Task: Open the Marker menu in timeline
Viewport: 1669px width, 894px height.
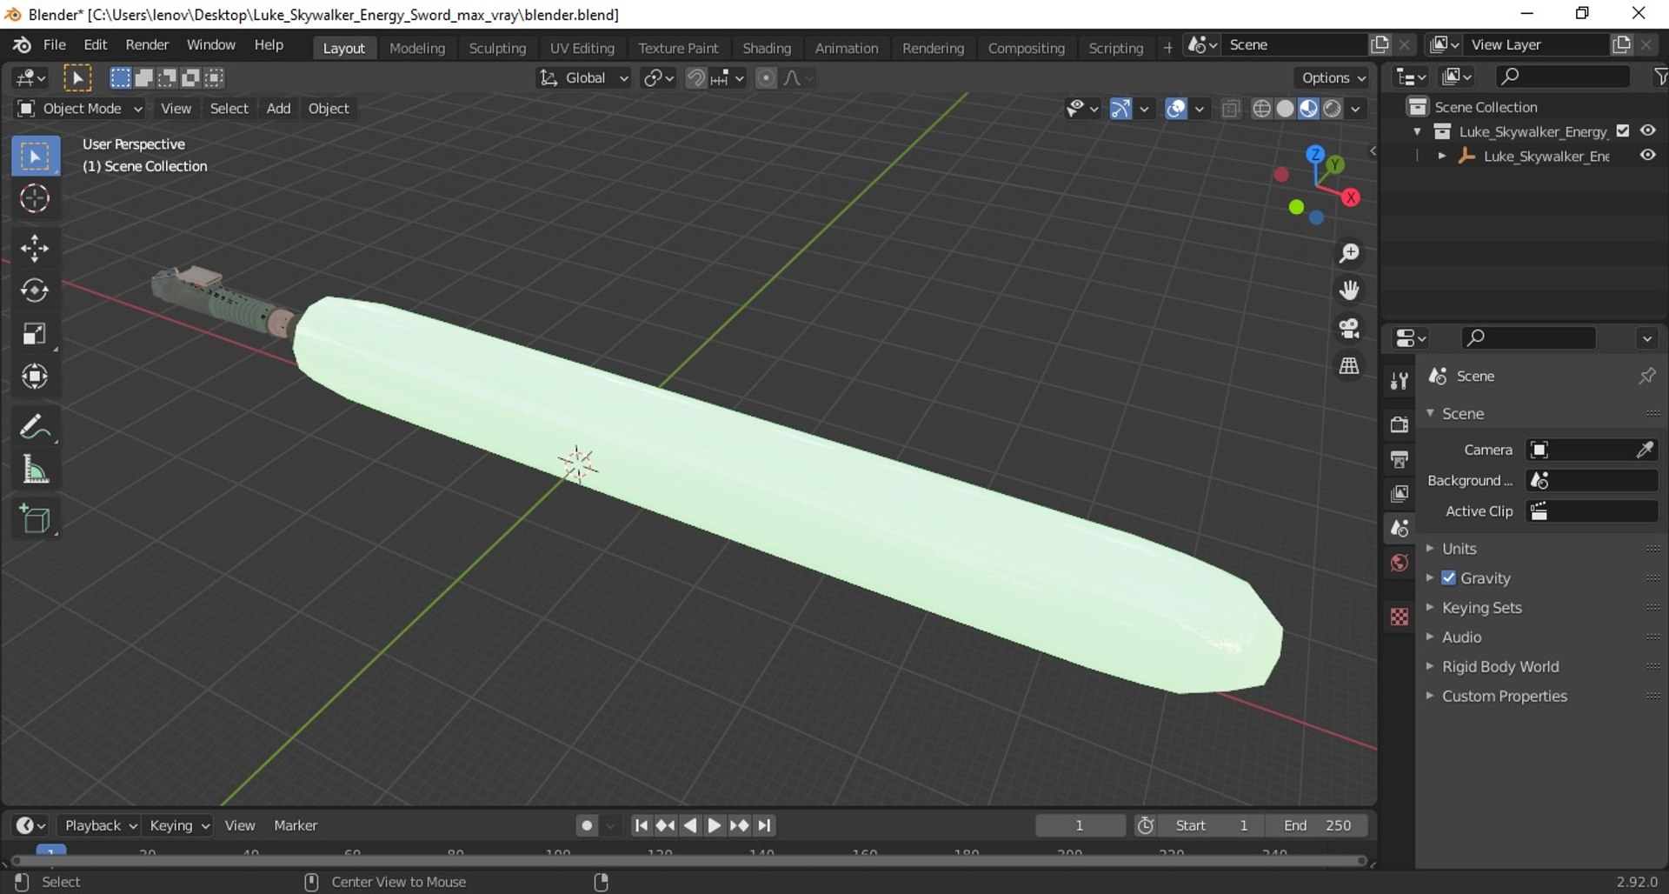Action: click(x=296, y=825)
